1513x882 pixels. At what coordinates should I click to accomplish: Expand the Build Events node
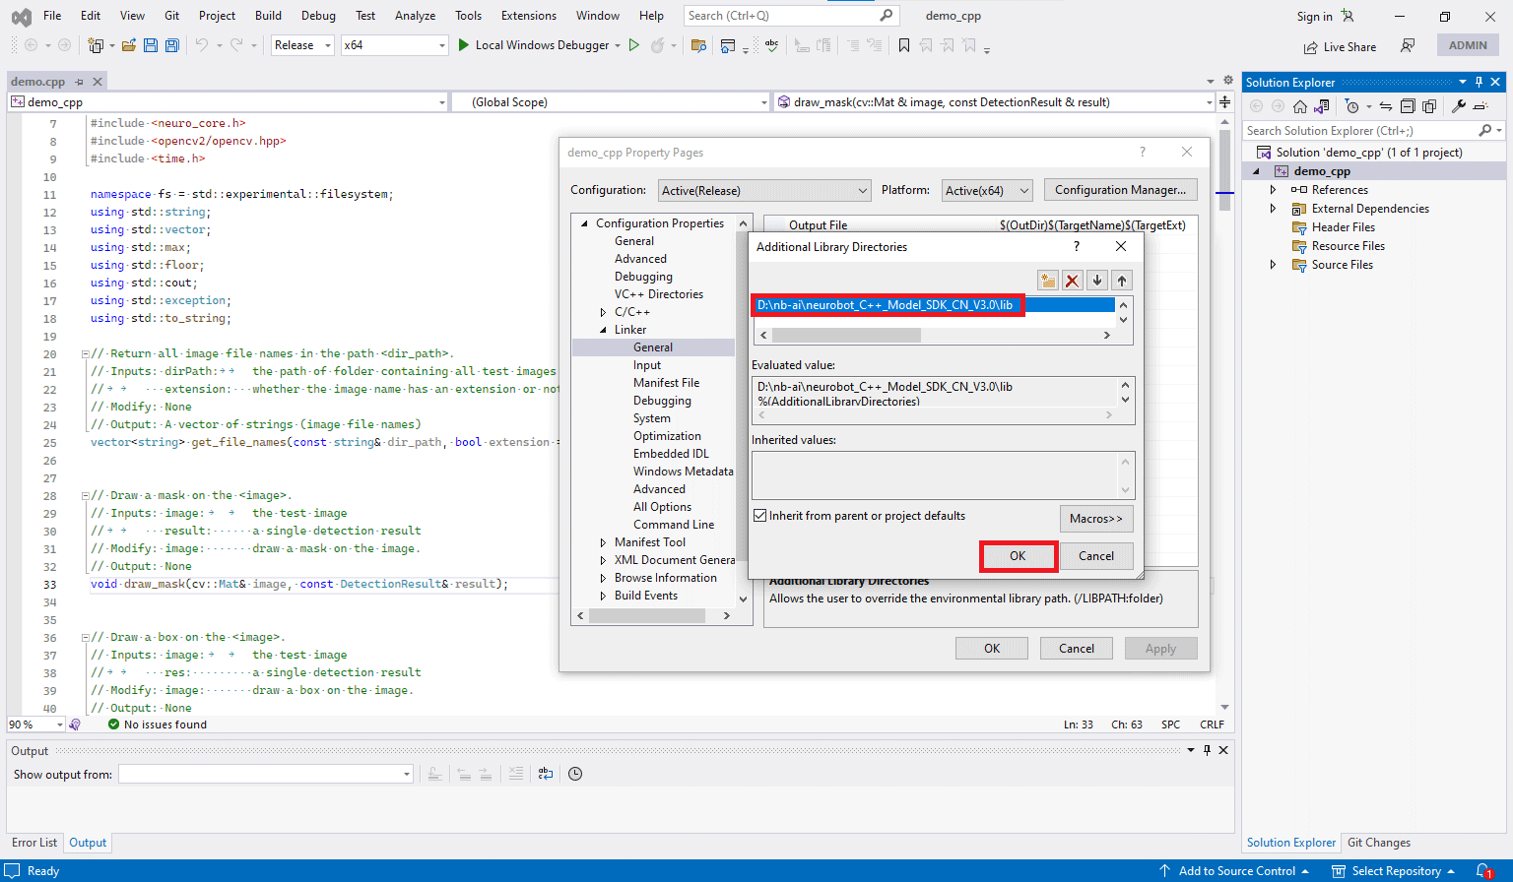603,596
